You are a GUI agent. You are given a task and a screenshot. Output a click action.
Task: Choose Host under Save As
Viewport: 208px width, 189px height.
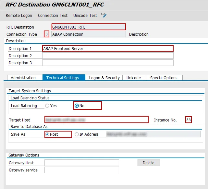pyautogui.click(x=47, y=134)
